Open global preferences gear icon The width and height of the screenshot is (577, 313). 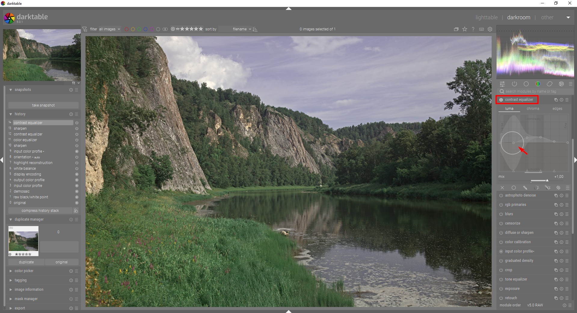coord(490,29)
